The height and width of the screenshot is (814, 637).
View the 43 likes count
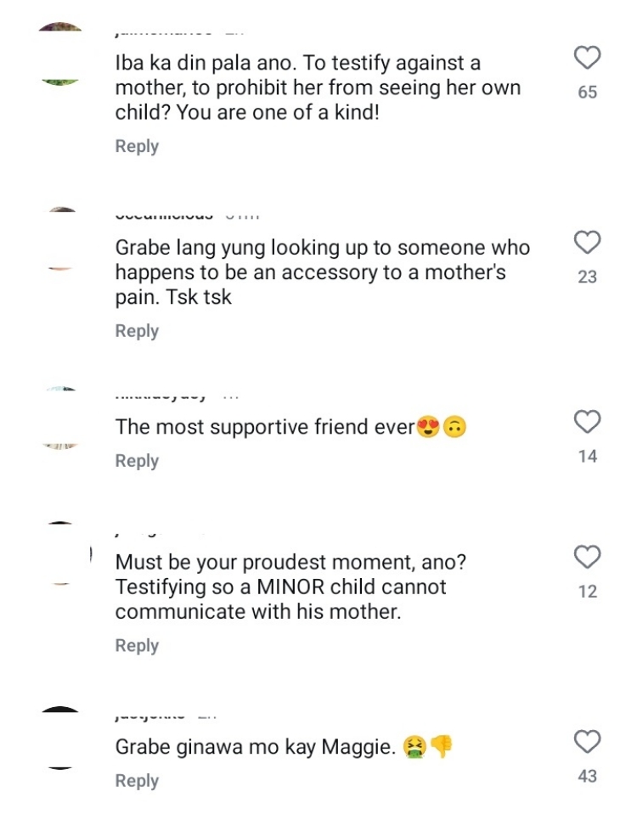(x=588, y=776)
